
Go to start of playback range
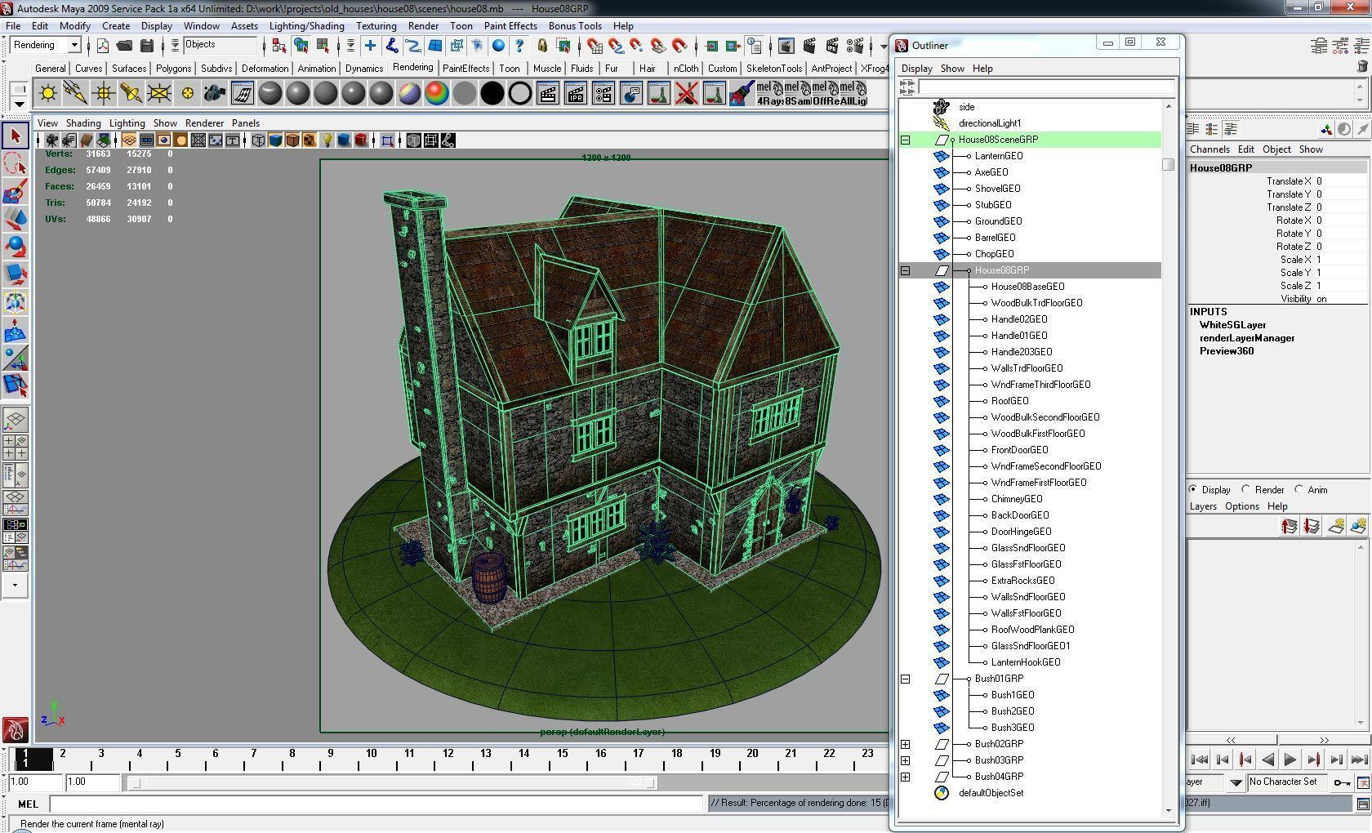1200,759
